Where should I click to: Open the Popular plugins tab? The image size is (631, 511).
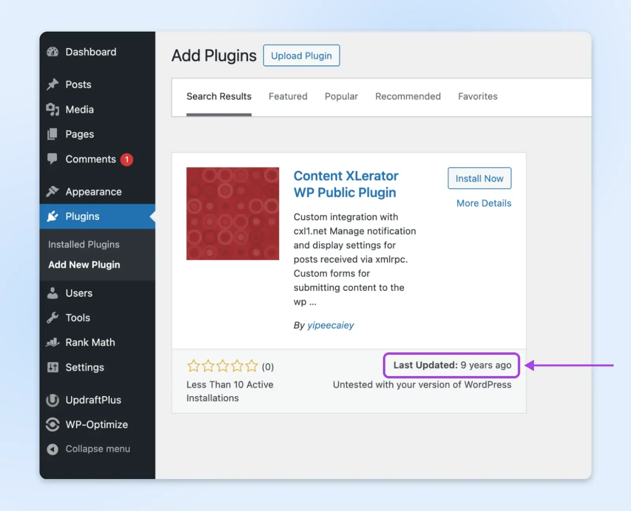pyautogui.click(x=341, y=96)
